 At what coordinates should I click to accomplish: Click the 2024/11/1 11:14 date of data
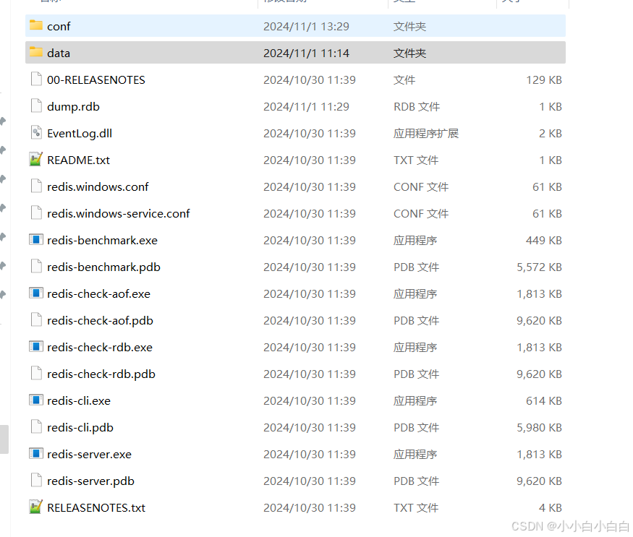pos(307,53)
